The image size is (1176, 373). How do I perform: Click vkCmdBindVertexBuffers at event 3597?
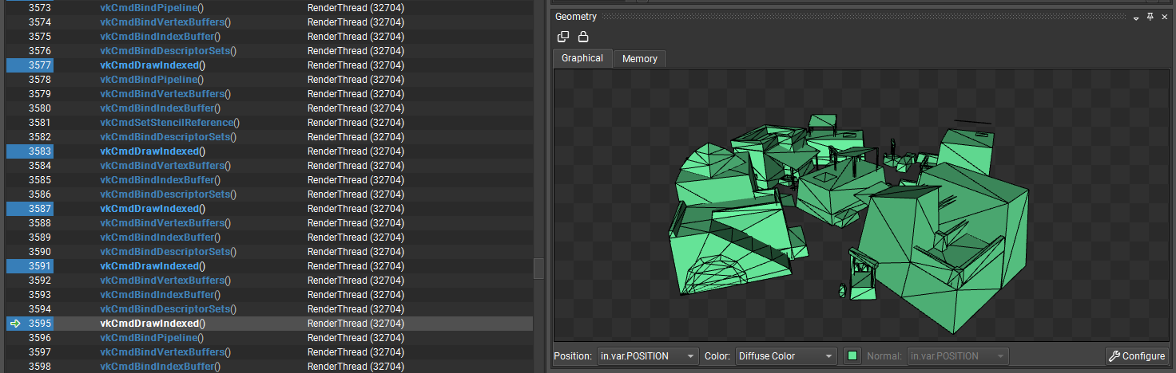(165, 352)
